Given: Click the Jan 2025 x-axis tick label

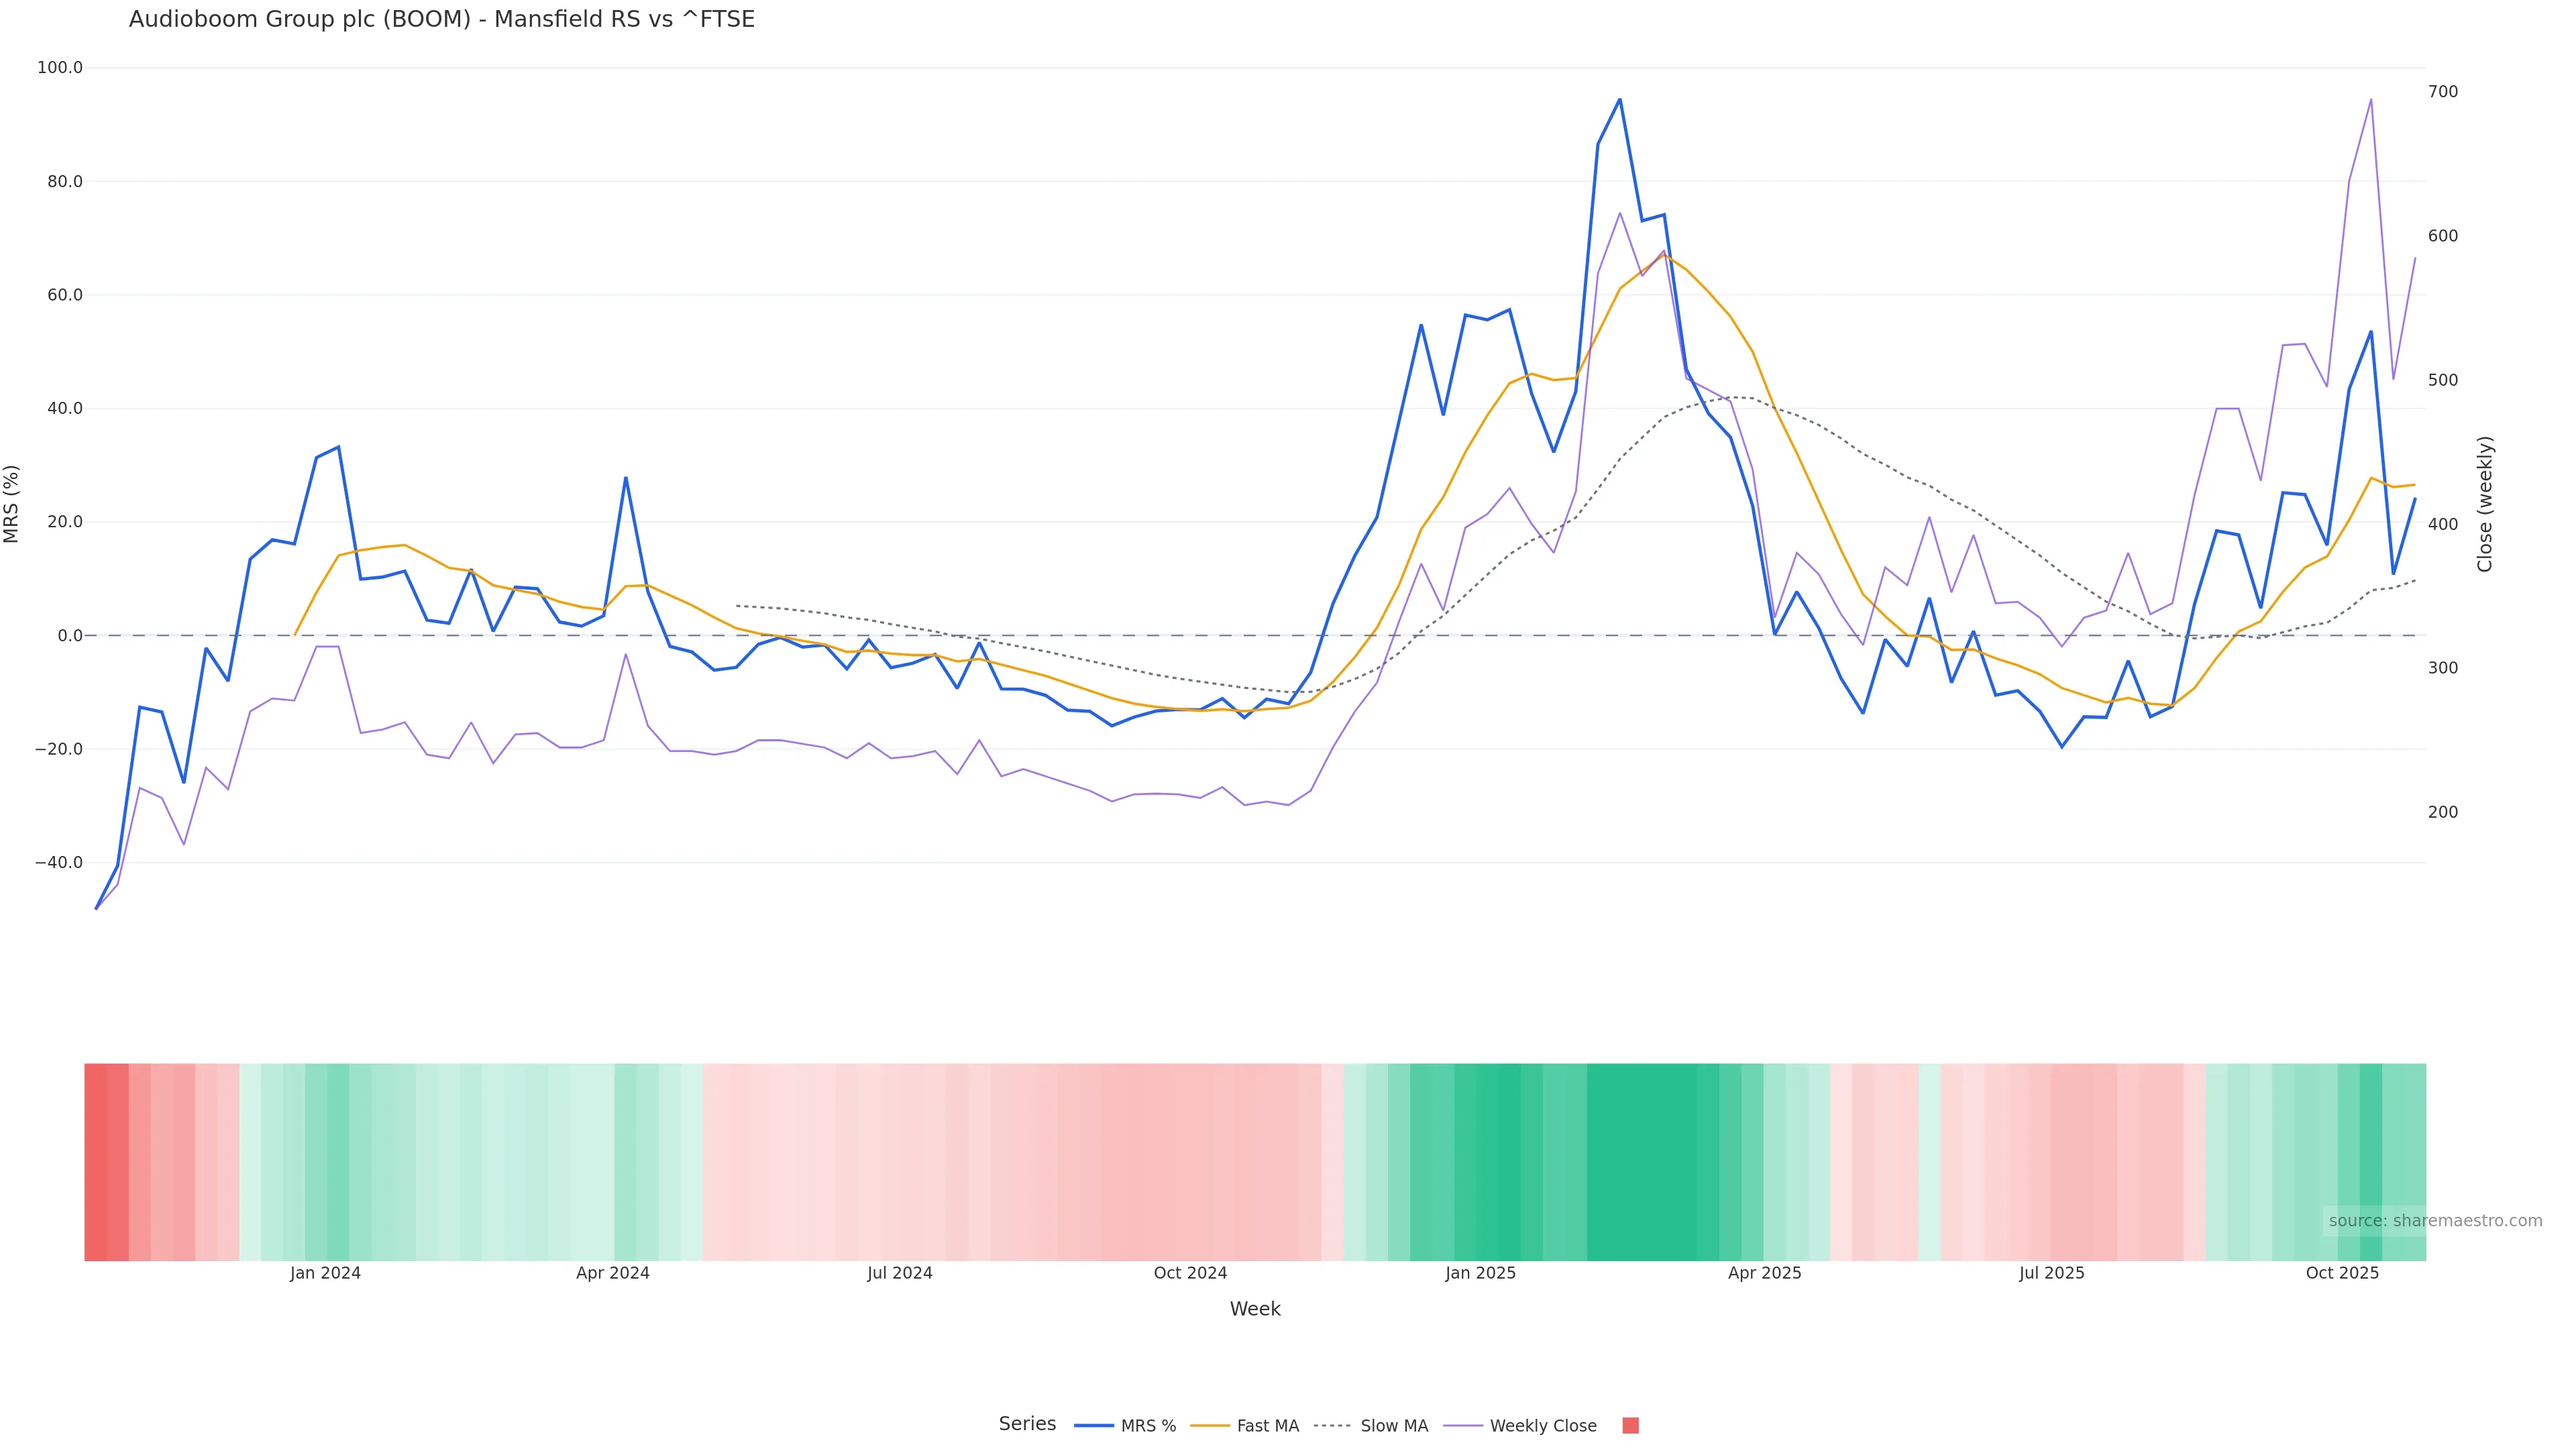Looking at the screenshot, I should pos(1480,1273).
